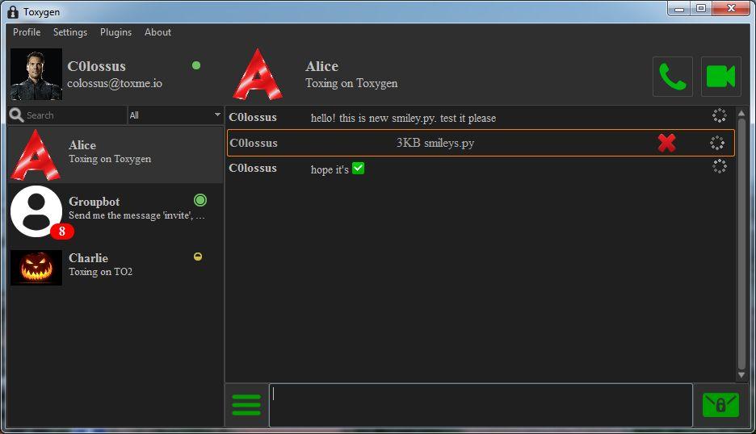The width and height of the screenshot is (756, 434).
Task: Click the C0lossus profile avatar picture
Action: [36, 74]
